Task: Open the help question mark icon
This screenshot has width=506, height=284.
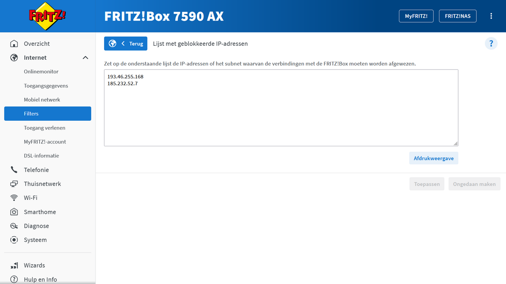Action: (491, 43)
